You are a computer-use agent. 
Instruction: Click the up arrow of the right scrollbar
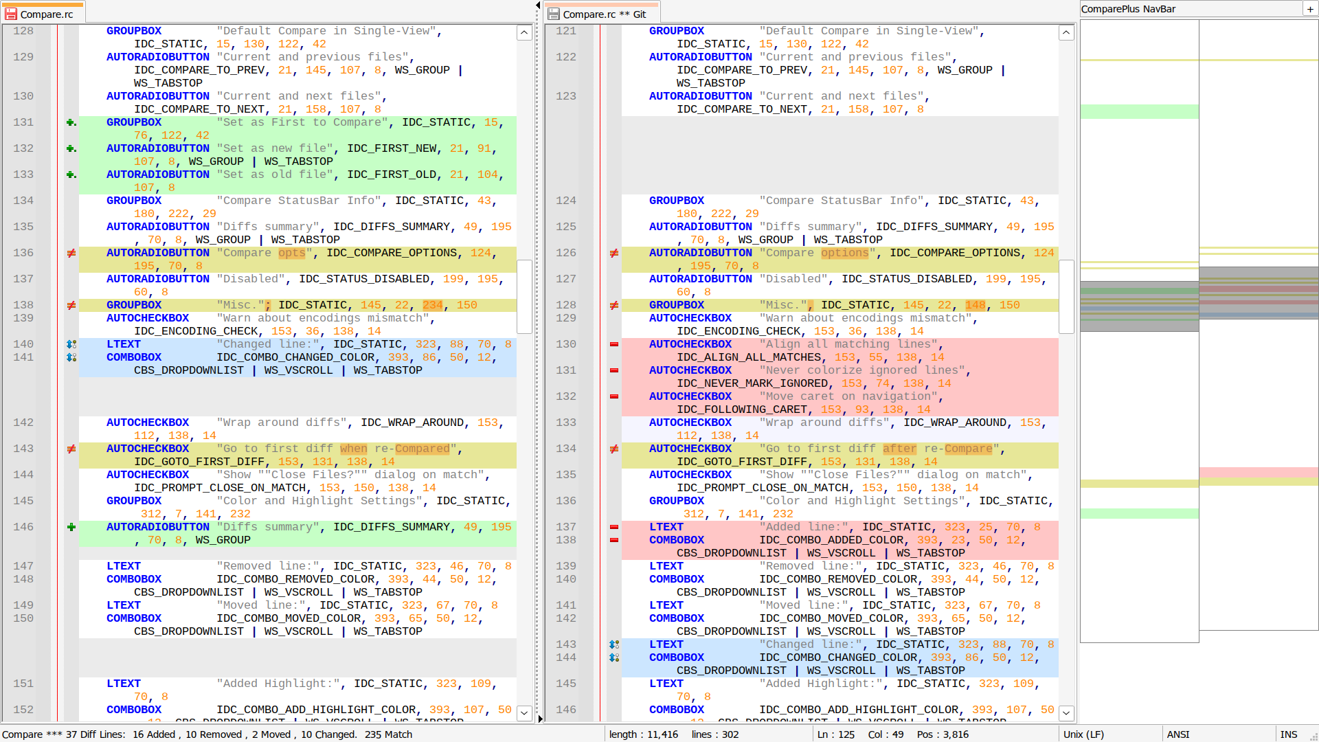[1066, 32]
